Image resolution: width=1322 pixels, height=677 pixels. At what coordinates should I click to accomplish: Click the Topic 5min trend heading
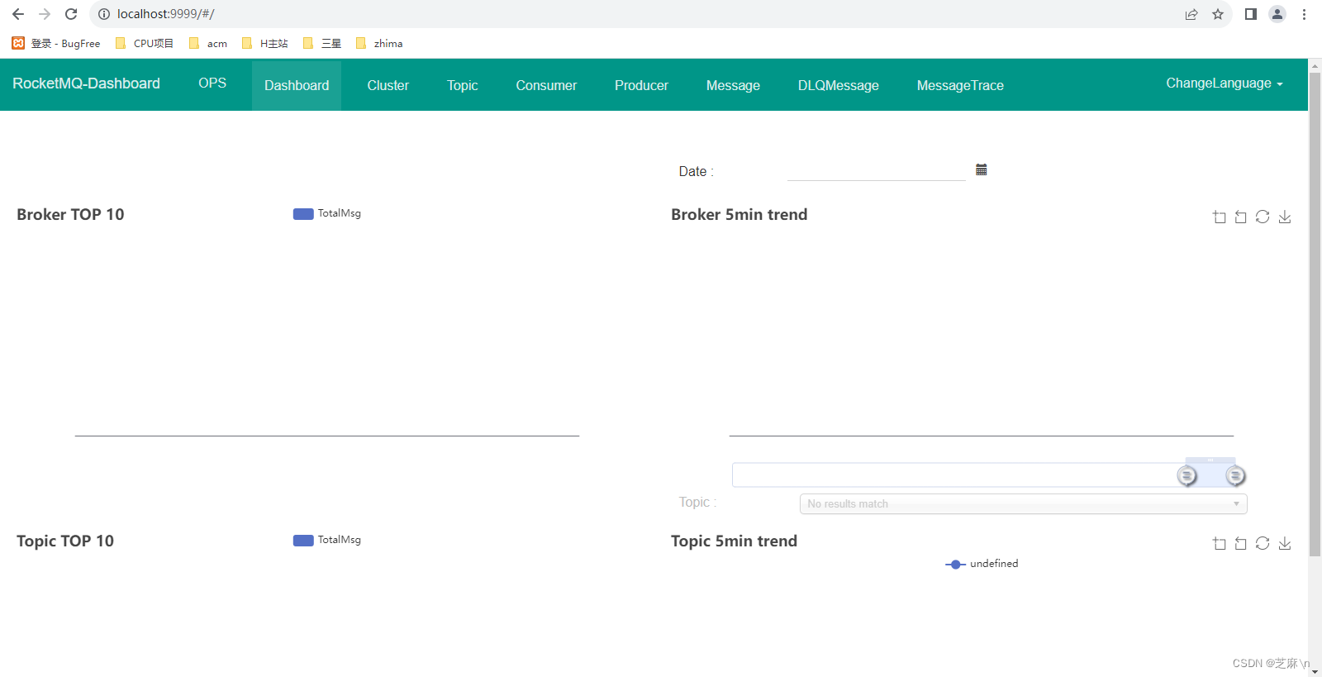[735, 541]
